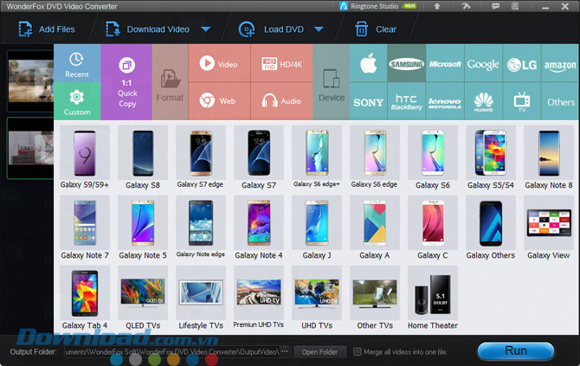This screenshot has width=580, height=366.
Task: Choose the Web format category
Action: click(219, 101)
